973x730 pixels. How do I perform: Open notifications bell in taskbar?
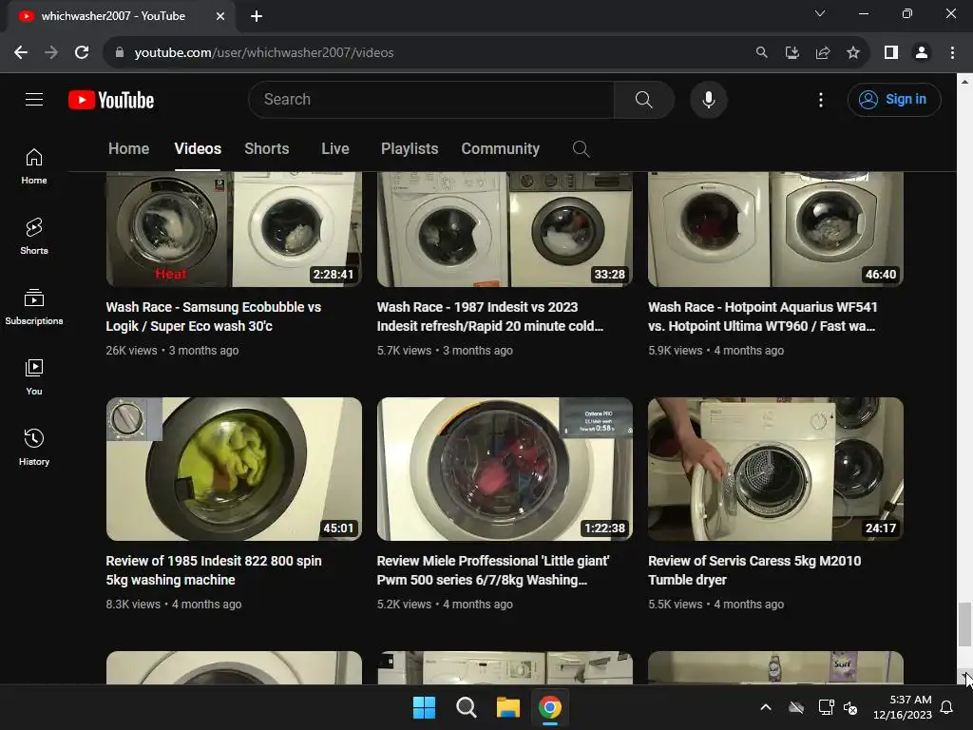pyautogui.click(x=946, y=707)
